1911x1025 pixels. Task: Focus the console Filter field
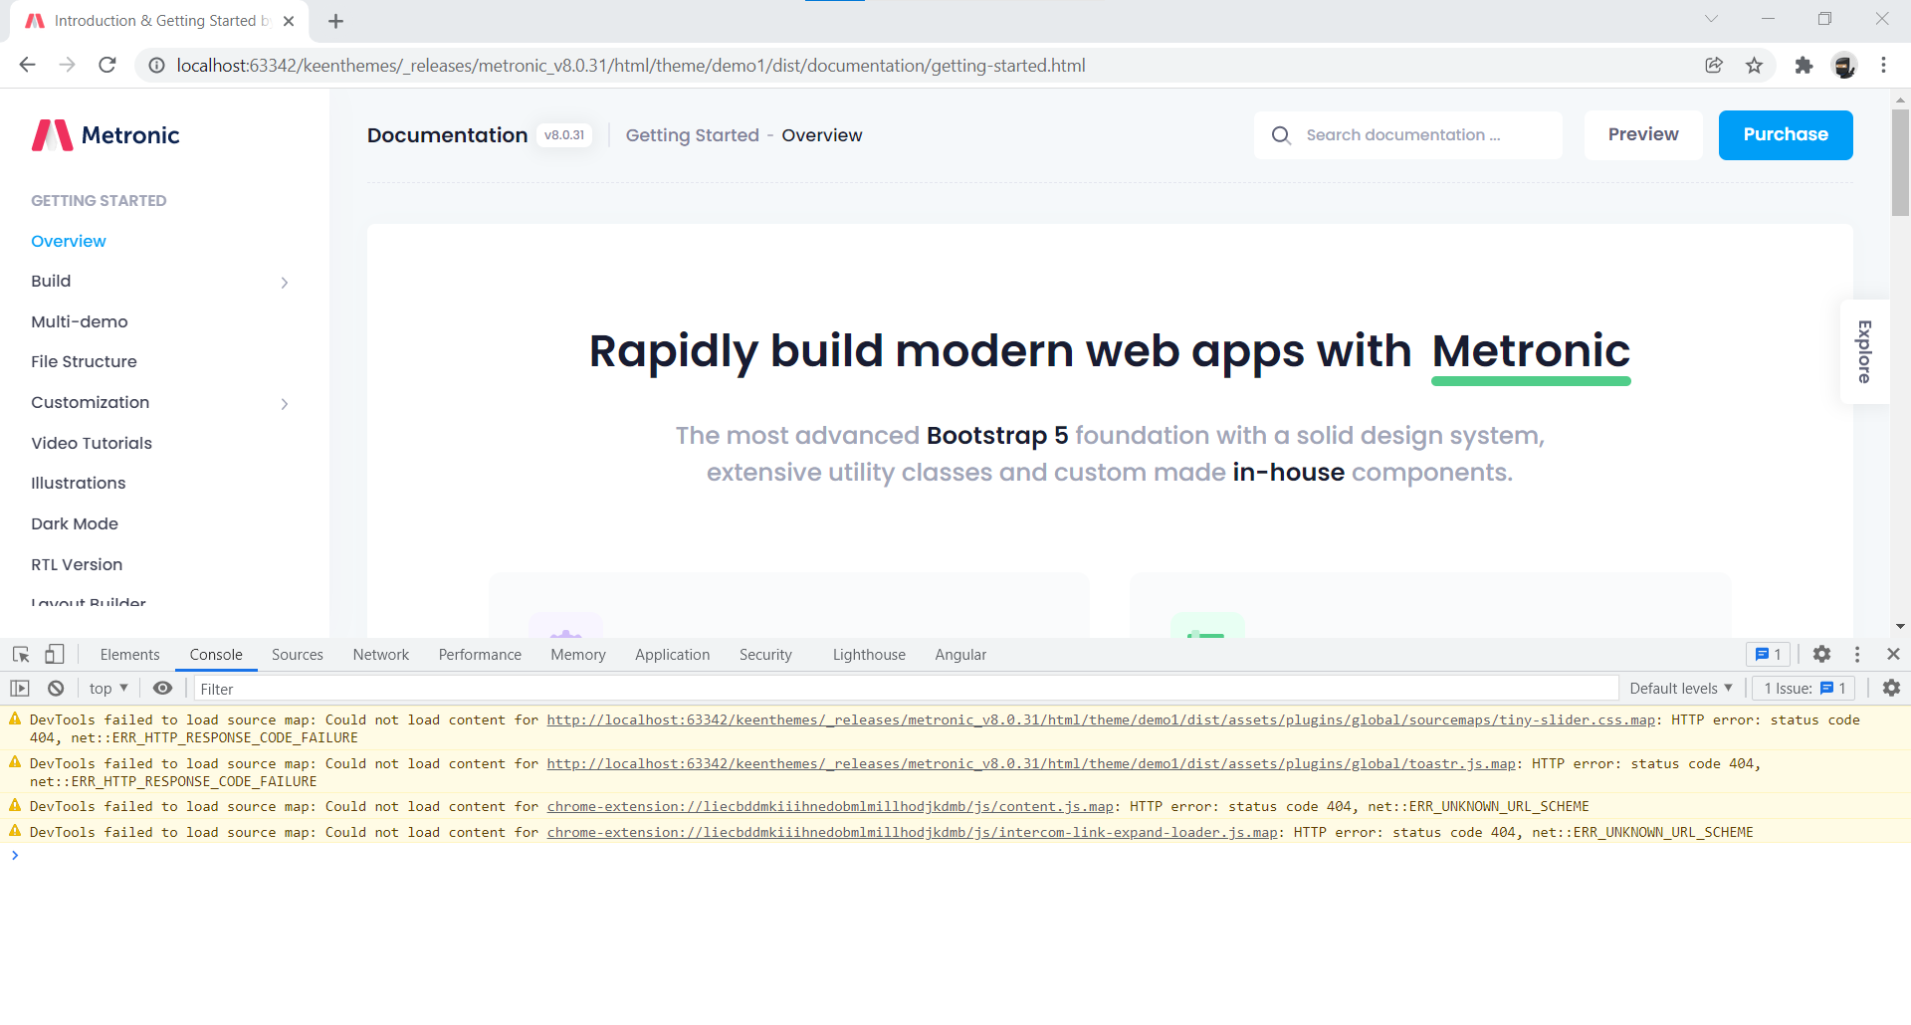(x=906, y=689)
